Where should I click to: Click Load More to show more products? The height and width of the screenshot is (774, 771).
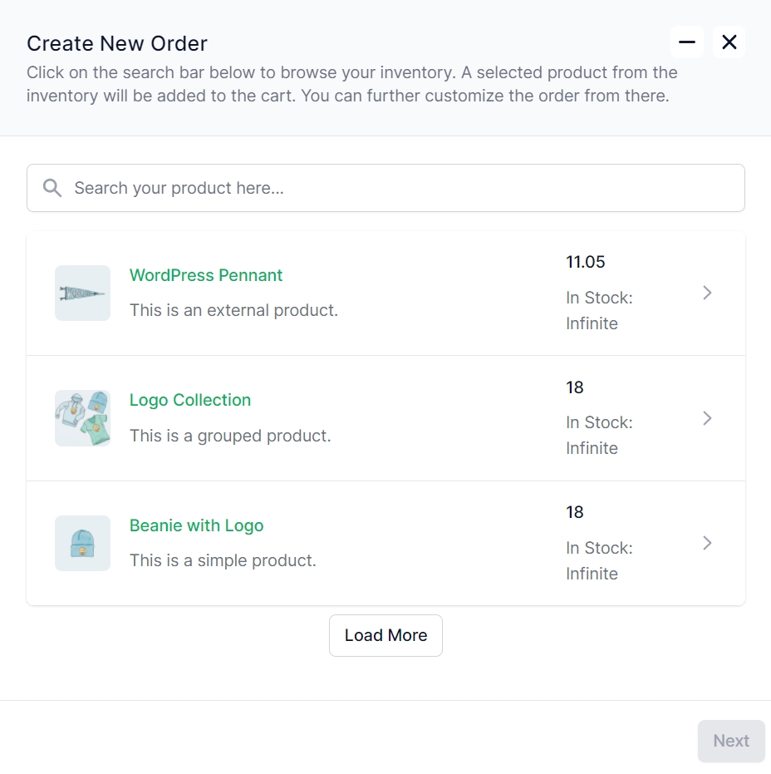click(x=385, y=635)
